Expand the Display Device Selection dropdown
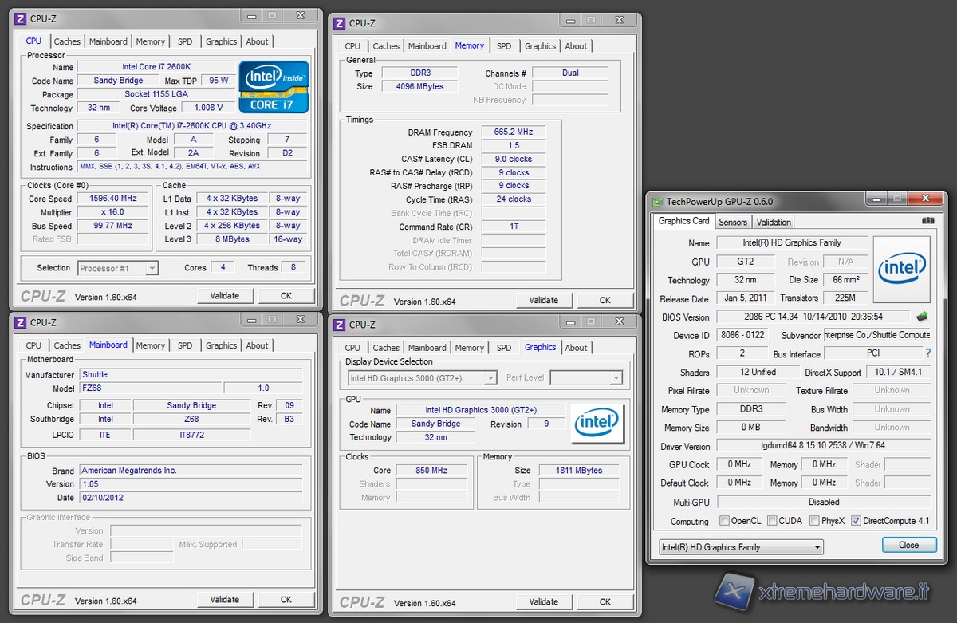This screenshot has width=957, height=623. [x=422, y=378]
